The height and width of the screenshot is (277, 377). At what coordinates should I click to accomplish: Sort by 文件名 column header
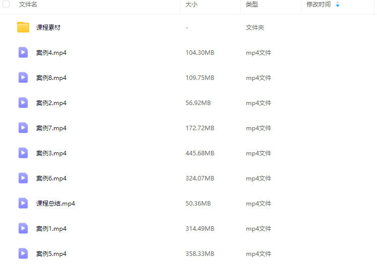[x=28, y=5]
